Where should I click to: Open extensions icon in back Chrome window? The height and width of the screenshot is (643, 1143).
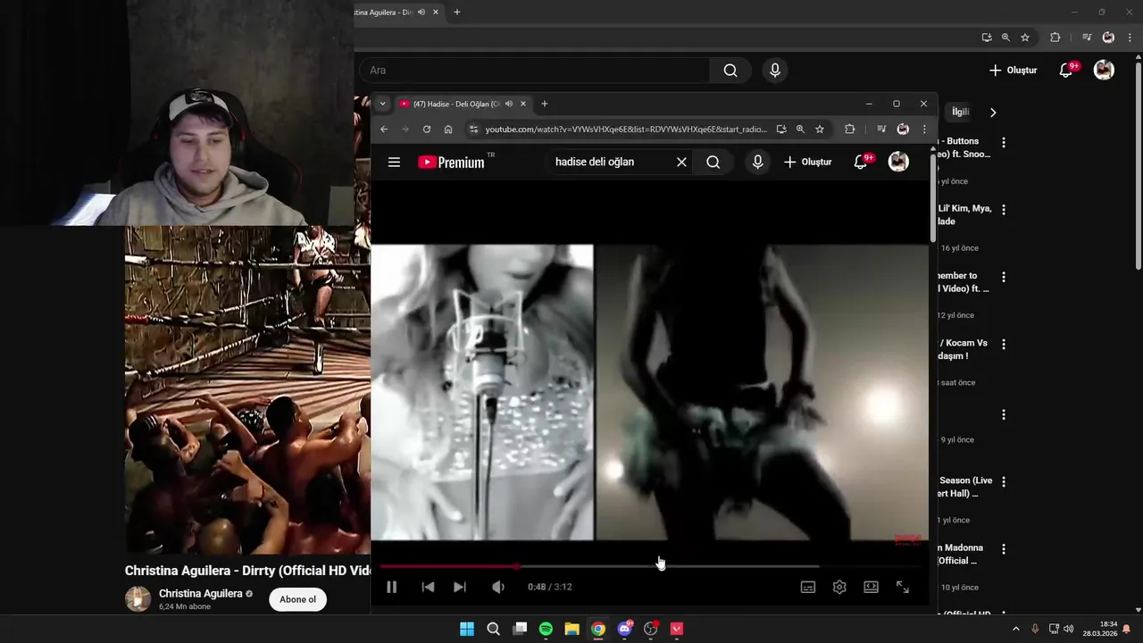pos(1055,38)
